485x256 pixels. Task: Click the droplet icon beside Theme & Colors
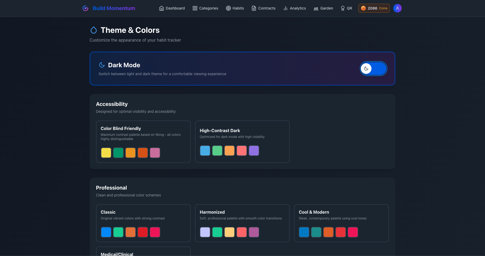click(x=94, y=30)
